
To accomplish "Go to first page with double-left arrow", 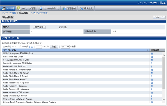I will pyautogui.click(x=13, y=47).
